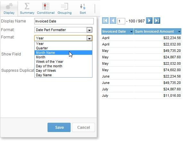Open the Sort icon
Viewport: 183px width, 141px height.
[83, 6]
